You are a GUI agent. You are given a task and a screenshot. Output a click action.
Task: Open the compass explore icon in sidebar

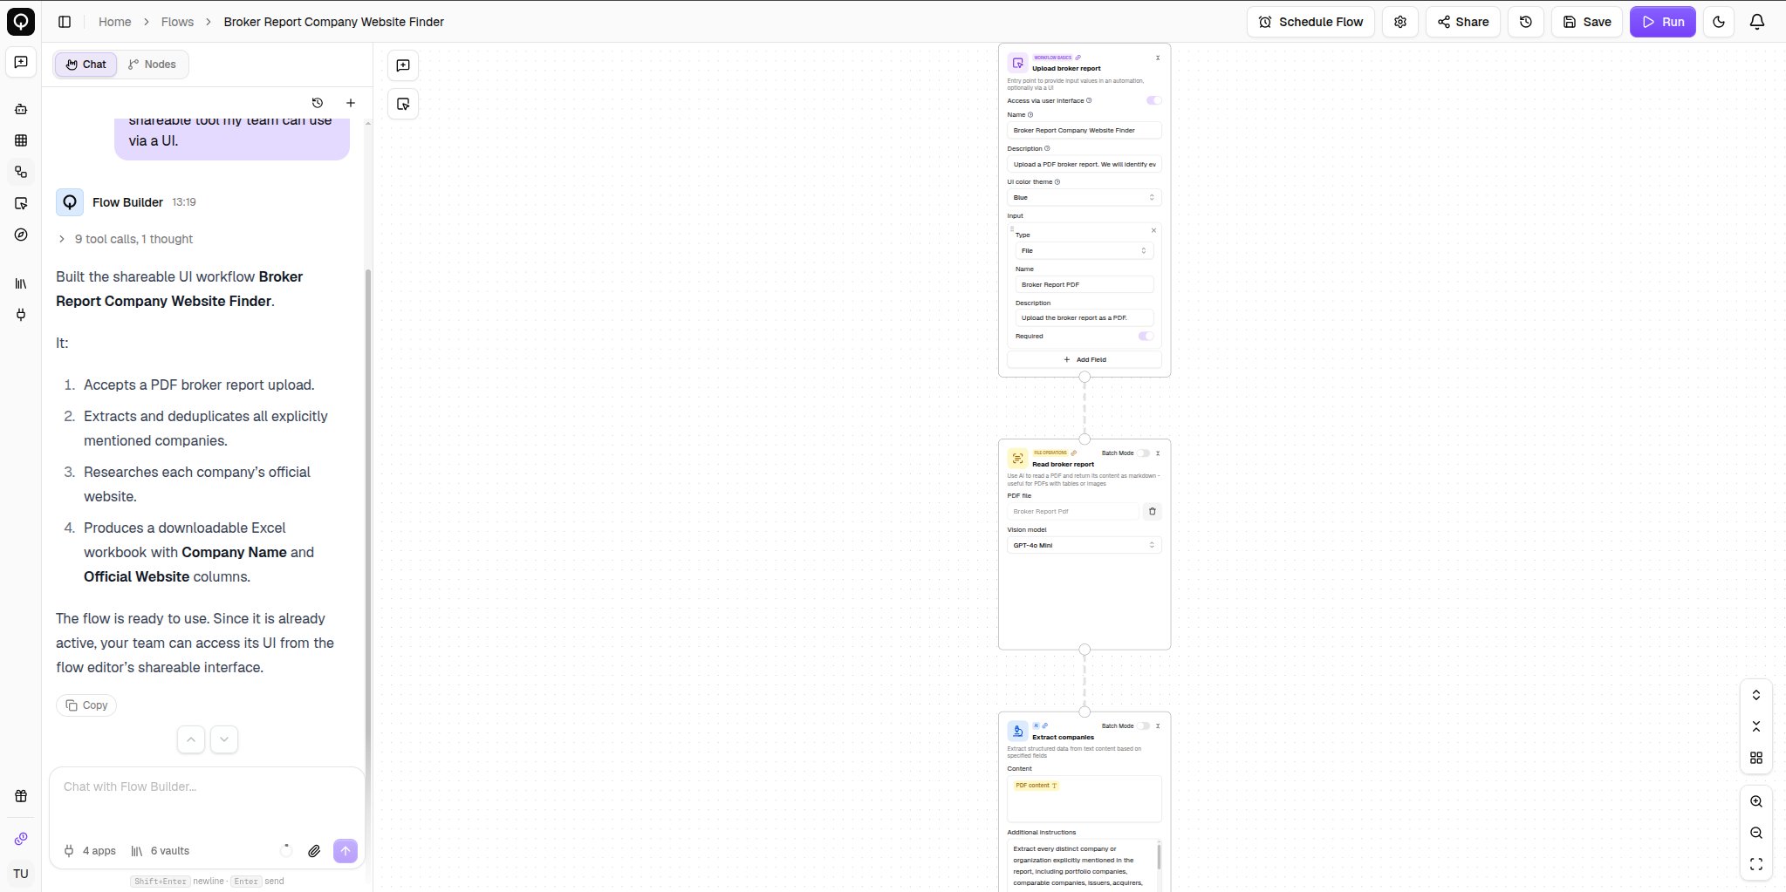[x=21, y=235]
